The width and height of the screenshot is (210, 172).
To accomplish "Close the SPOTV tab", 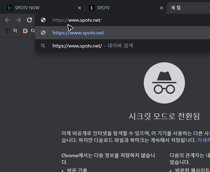I will 162,8.
